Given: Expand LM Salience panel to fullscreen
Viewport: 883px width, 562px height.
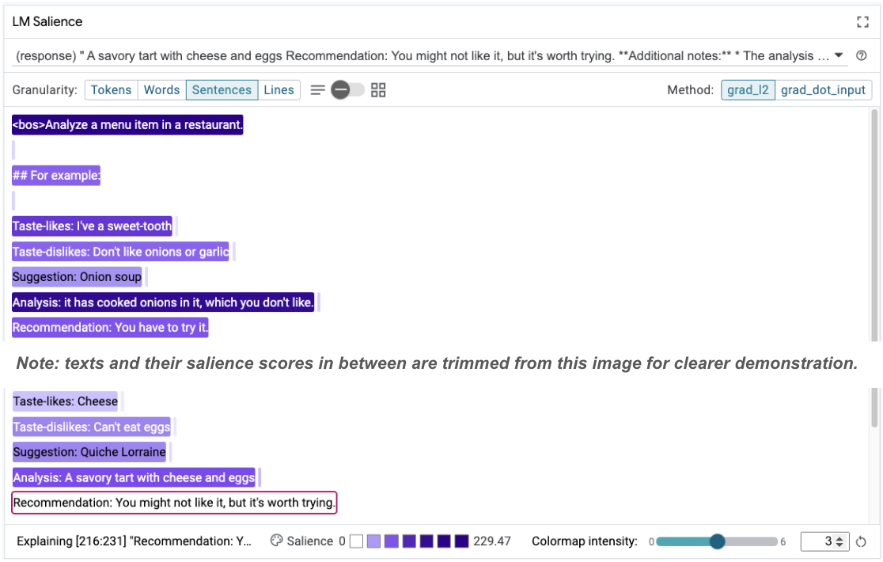Looking at the screenshot, I should coord(862,22).
